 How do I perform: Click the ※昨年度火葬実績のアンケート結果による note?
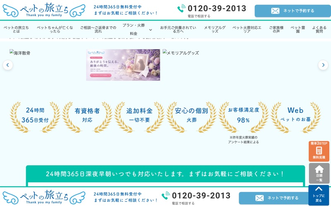(243, 140)
